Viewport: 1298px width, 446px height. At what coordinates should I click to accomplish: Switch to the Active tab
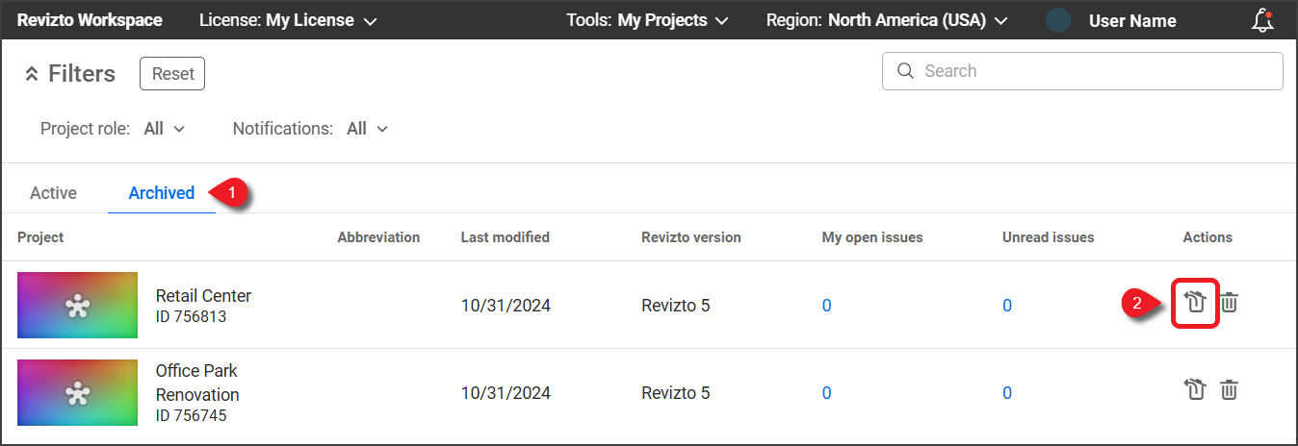pos(53,192)
